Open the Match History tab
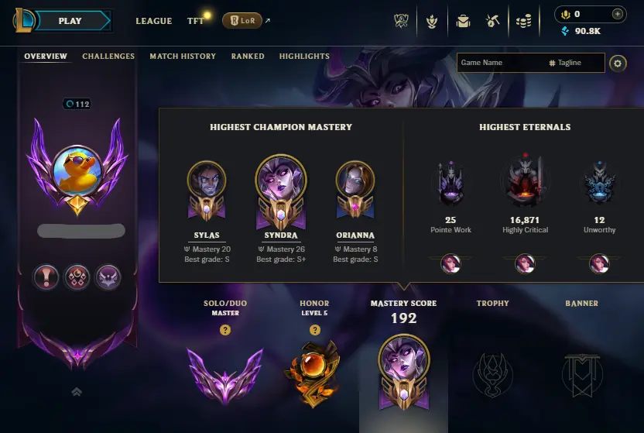The image size is (644, 433). coord(183,57)
